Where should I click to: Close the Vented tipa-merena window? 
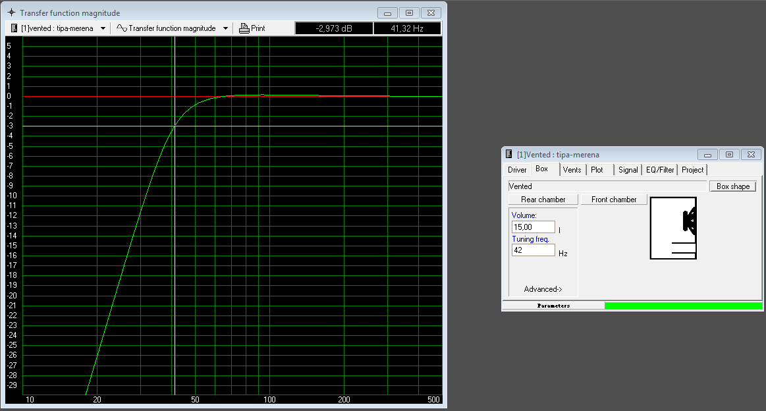[x=751, y=155]
